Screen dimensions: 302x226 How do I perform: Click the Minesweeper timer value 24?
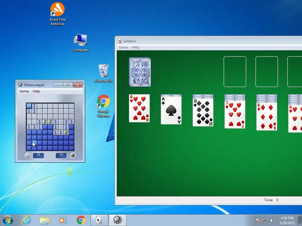point(39,155)
